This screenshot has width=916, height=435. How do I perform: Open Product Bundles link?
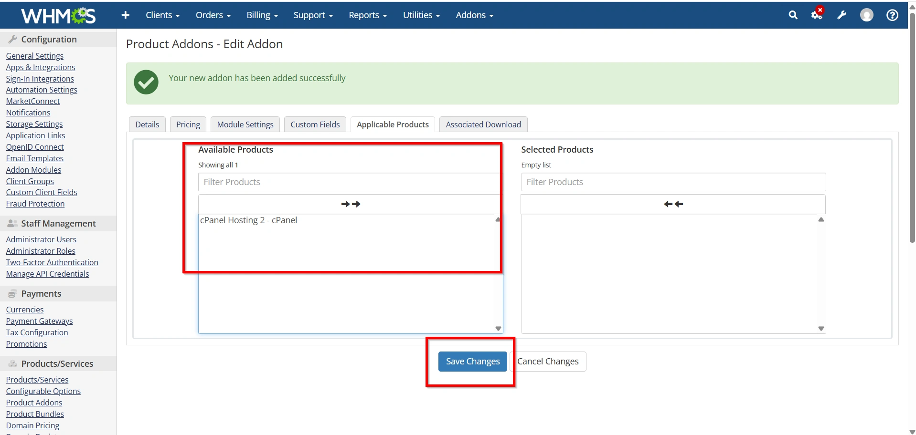point(35,414)
